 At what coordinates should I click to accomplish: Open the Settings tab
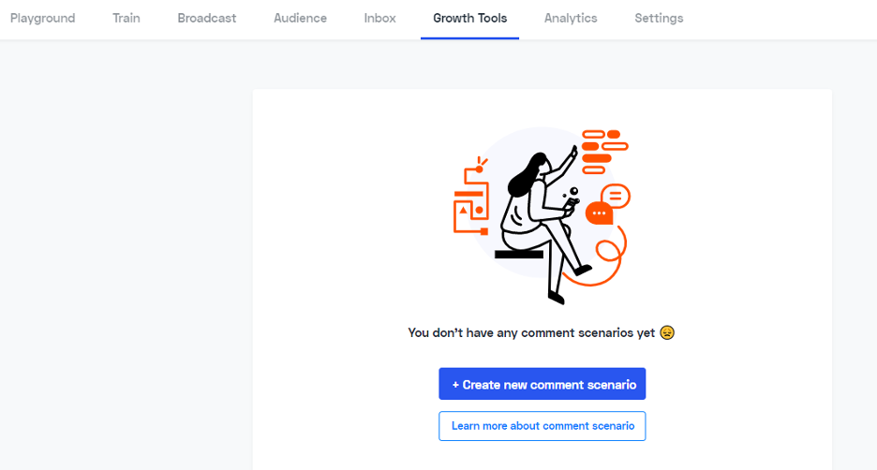pos(659,19)
